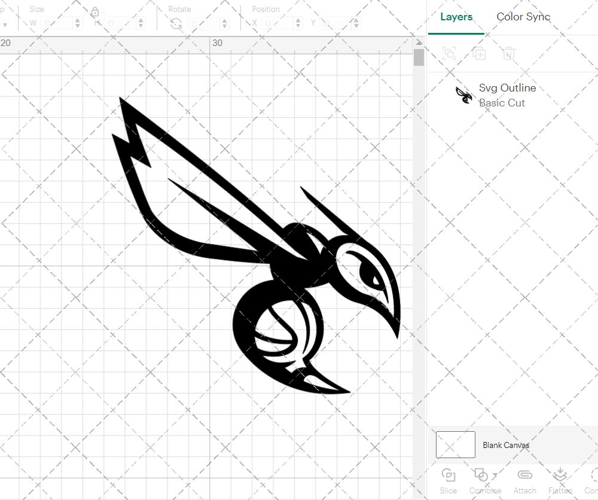Open the Color Sync tab

(523, 17)
